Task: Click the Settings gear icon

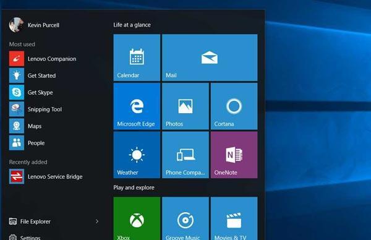Action: [x=13, y=237]
